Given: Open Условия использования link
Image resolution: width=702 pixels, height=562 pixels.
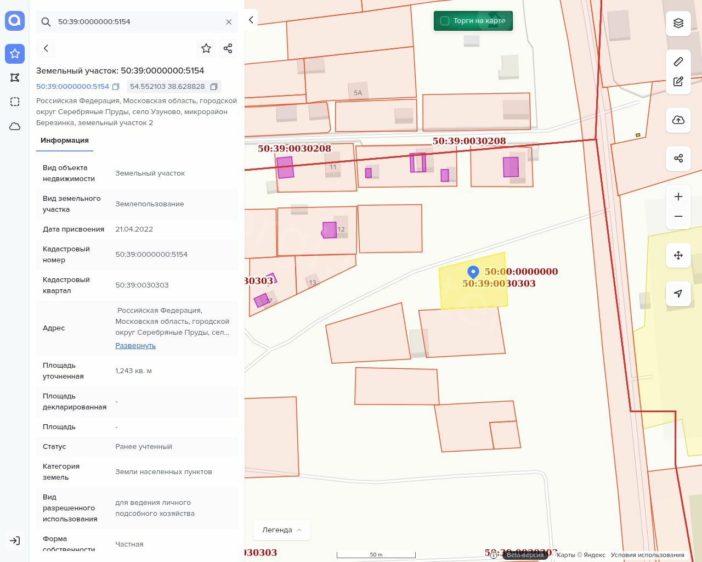Looking at the screenshot, I should [647, 555].
